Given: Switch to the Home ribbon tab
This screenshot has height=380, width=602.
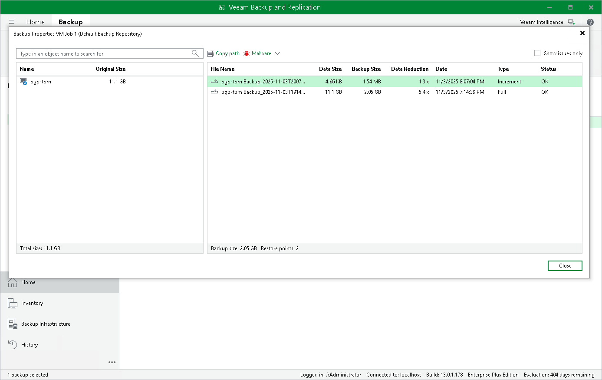Looking at the screenshot, I should [x=36, y=22].
